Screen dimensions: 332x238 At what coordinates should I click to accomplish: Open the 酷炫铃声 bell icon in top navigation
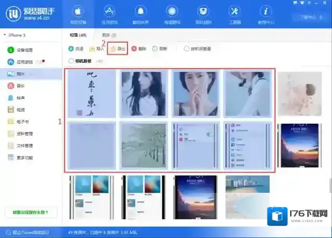point(141,15)
